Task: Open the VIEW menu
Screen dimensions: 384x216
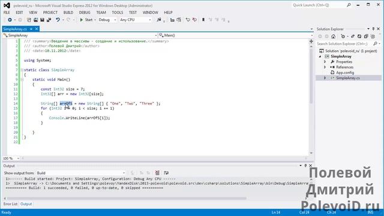Action: click(x=33, y=13)
